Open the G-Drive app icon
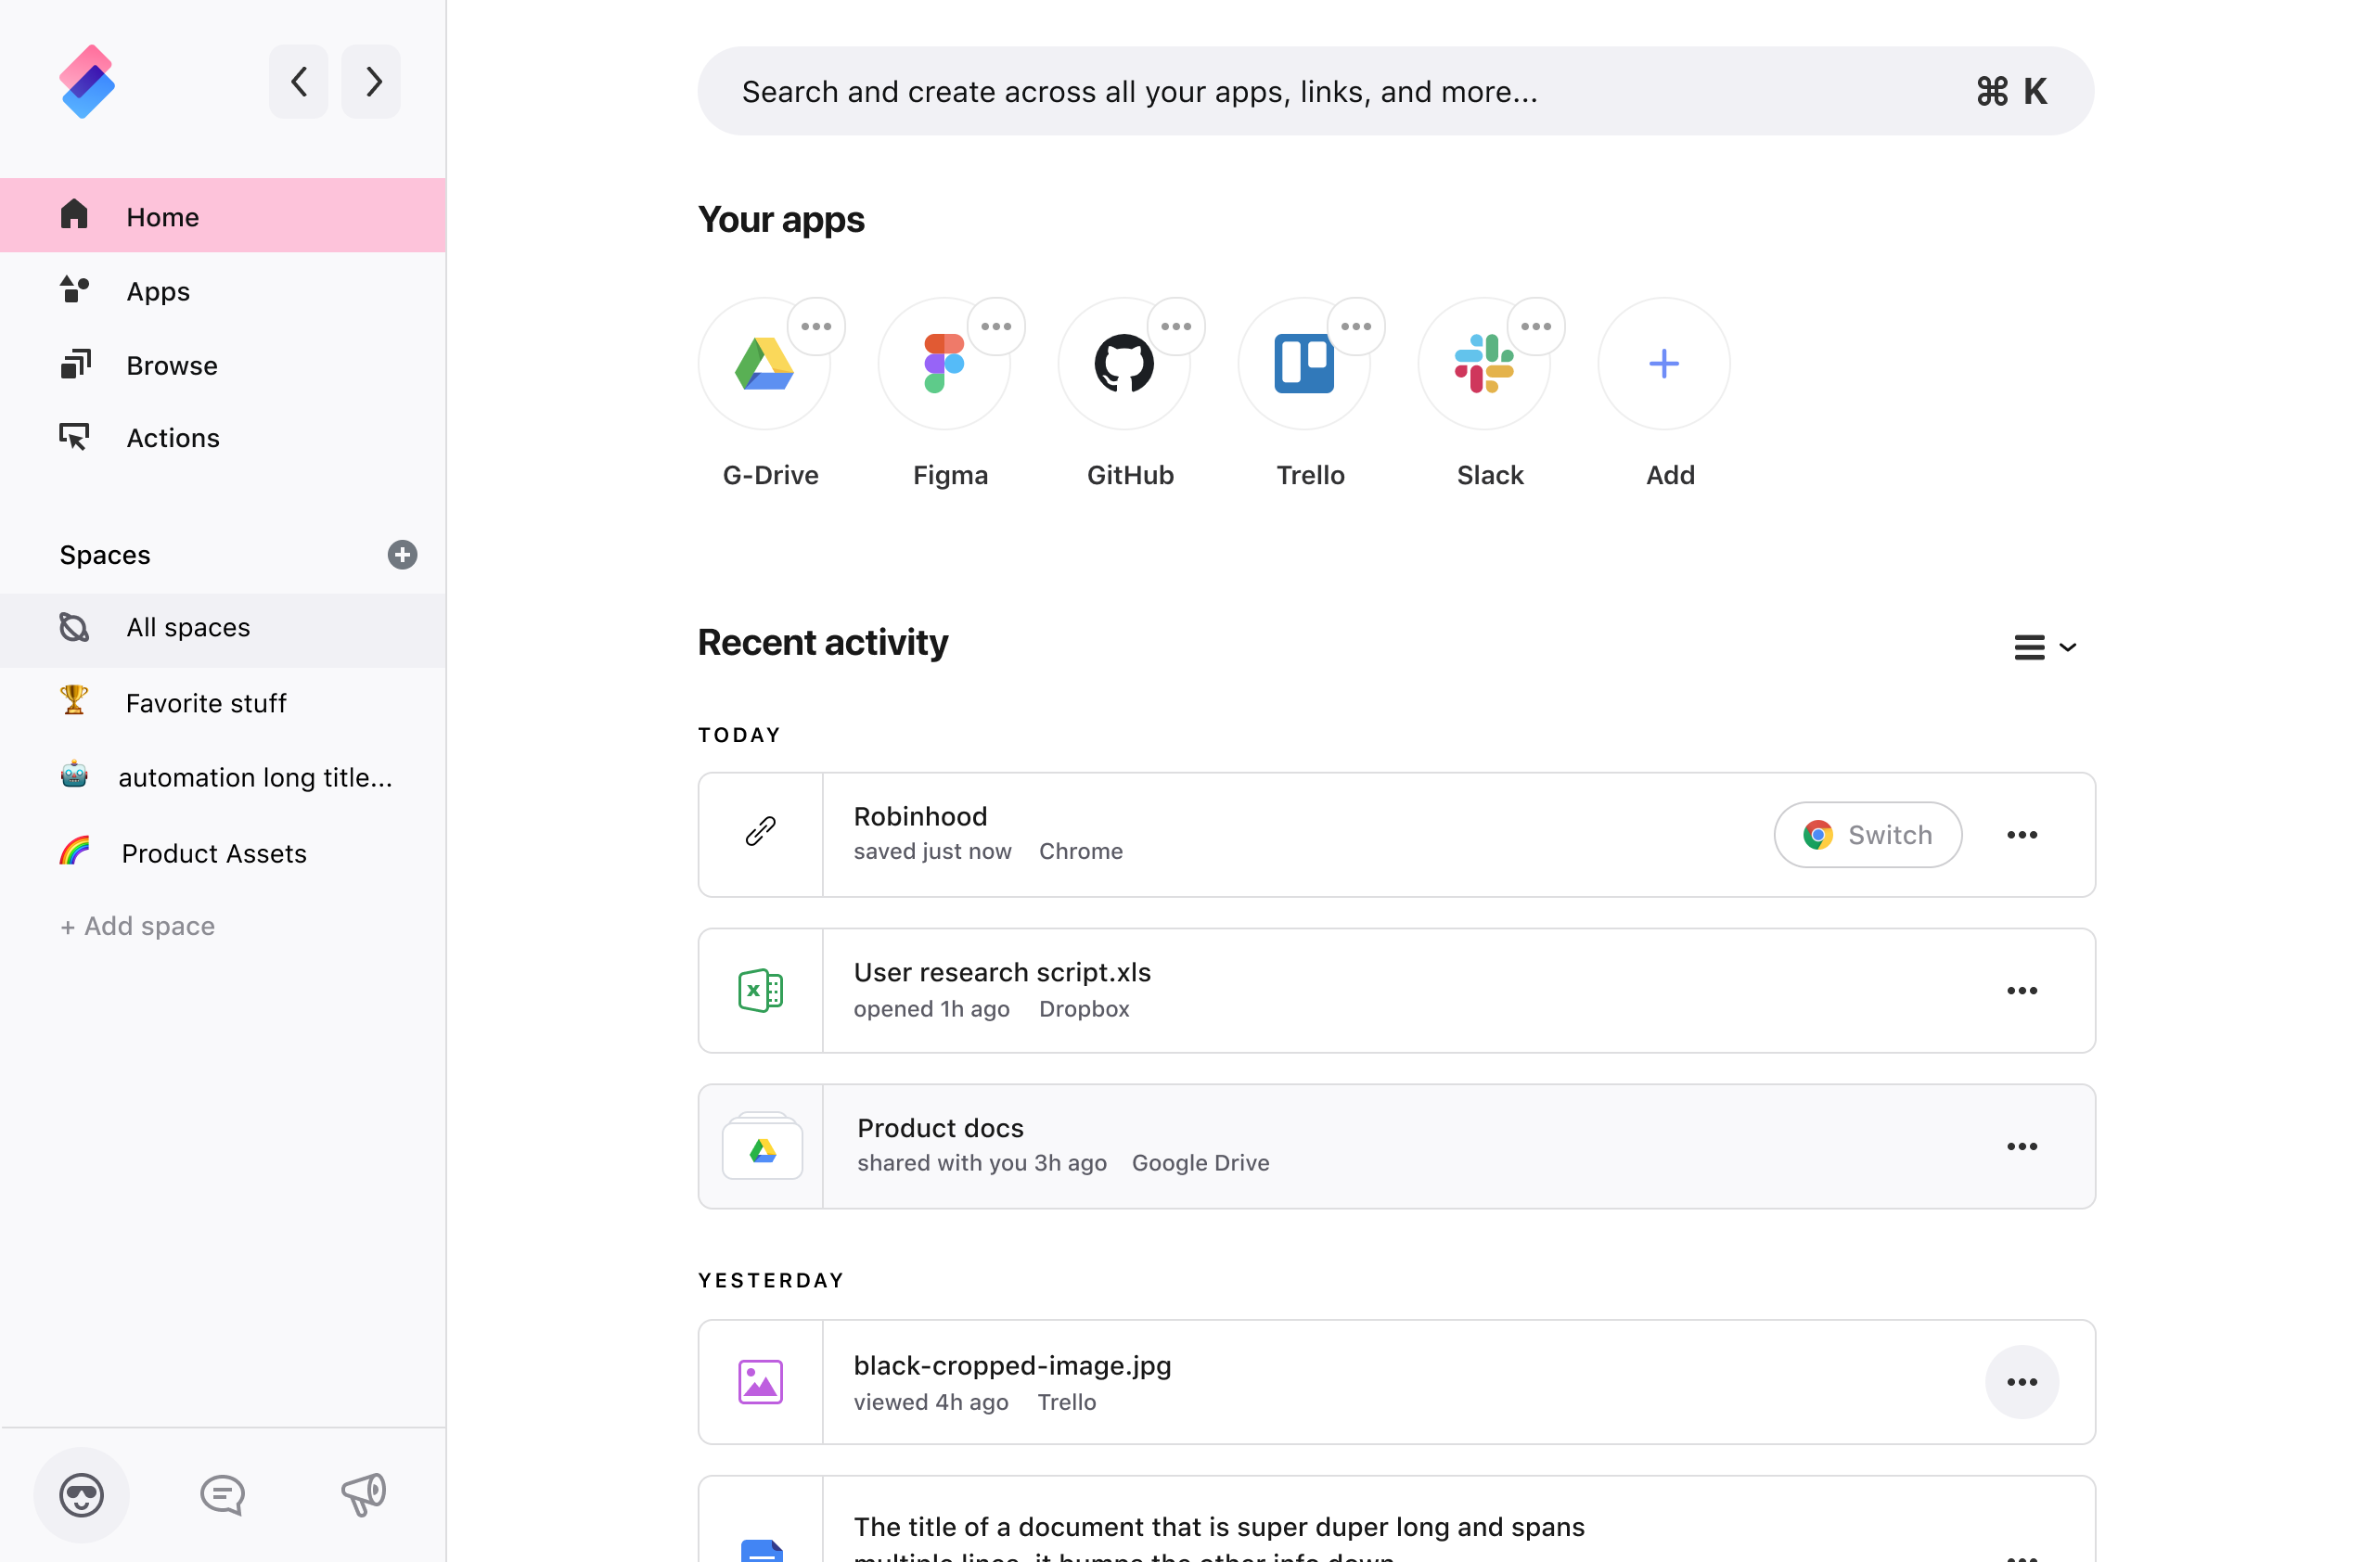 (764, 365)
